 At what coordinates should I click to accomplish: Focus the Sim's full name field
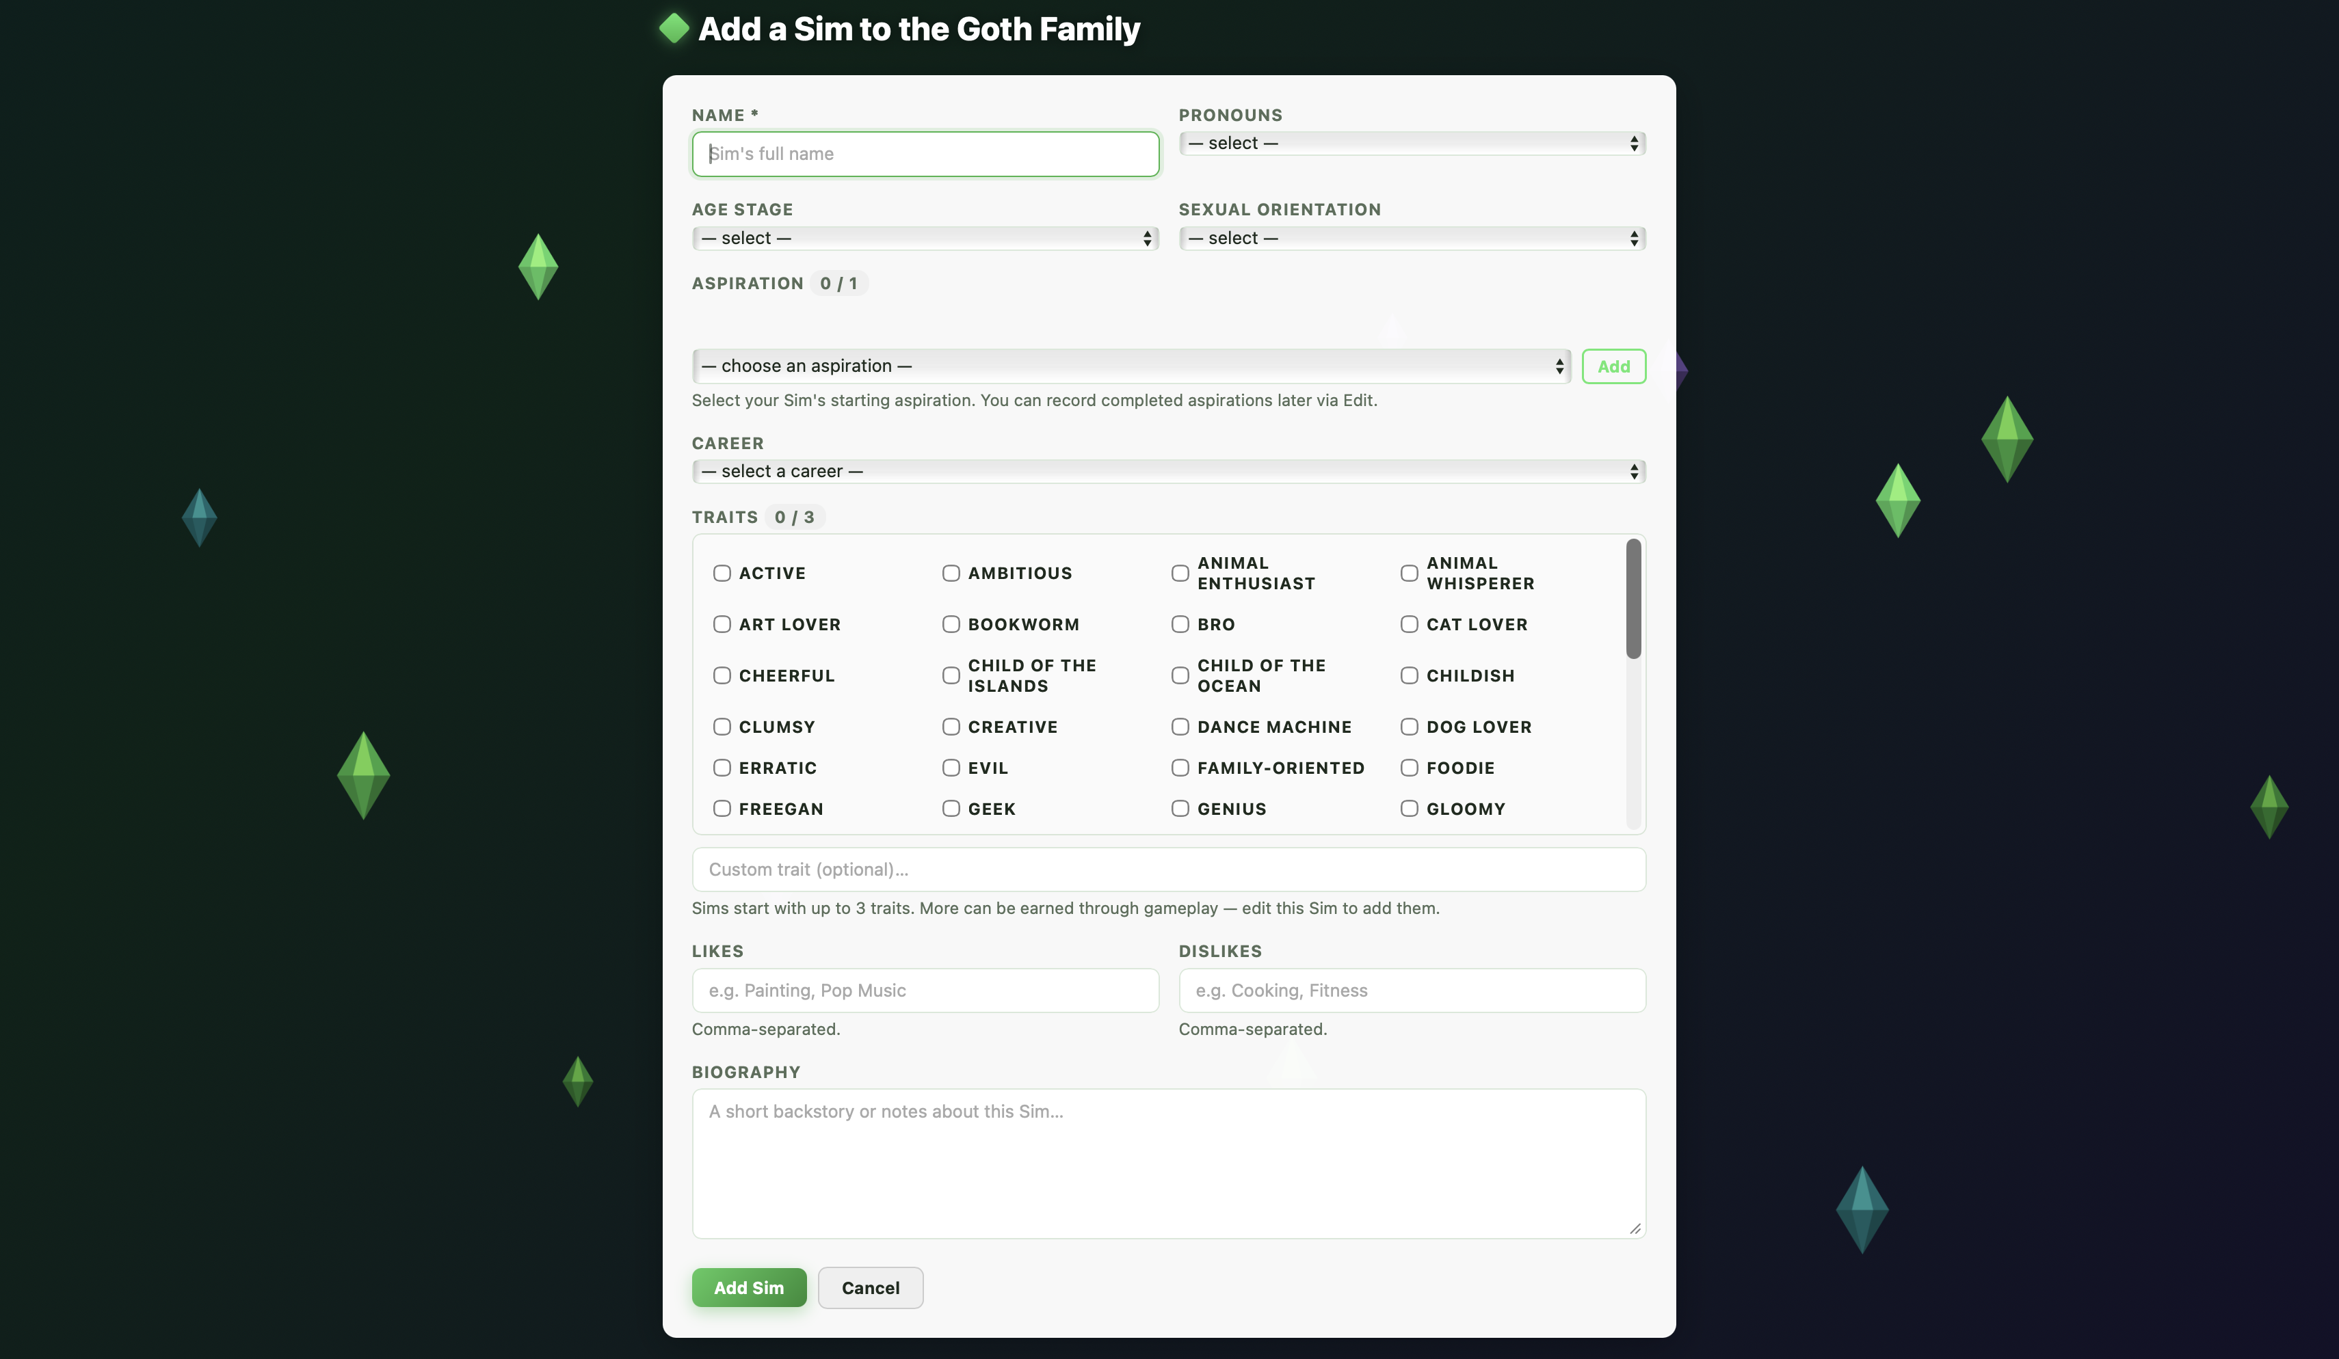coord(925,154)
